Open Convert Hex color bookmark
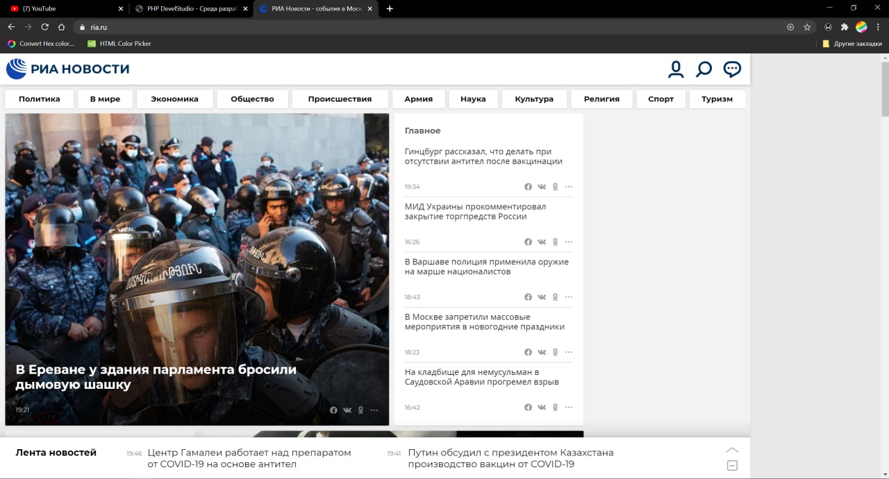This screenshot has height=479, width=889. point(40,43)
